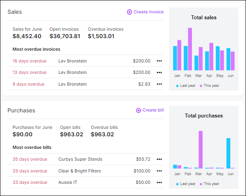Open the 16 days overdue invoice link
This screenshot has width=246, height=196.
(x=29, y=61)
